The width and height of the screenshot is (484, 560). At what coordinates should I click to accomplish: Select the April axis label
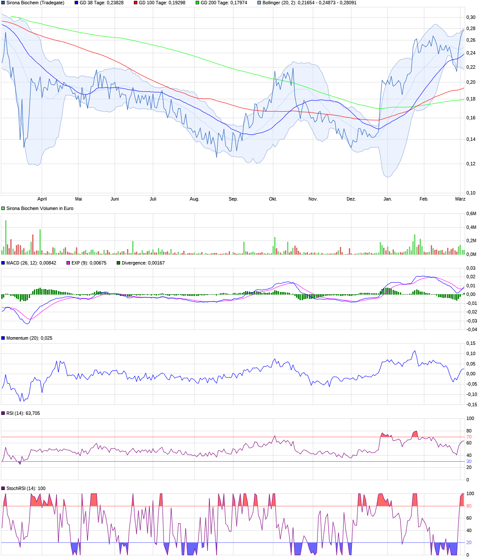coord(42,199)
